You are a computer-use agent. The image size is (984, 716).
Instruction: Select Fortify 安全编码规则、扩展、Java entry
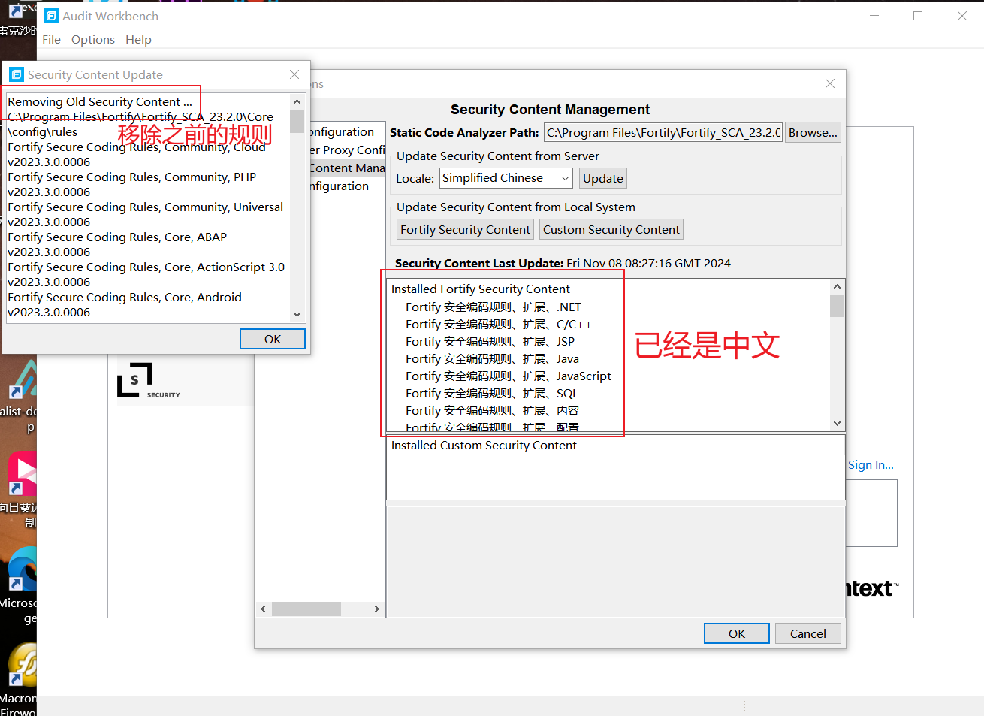(492, 358)
